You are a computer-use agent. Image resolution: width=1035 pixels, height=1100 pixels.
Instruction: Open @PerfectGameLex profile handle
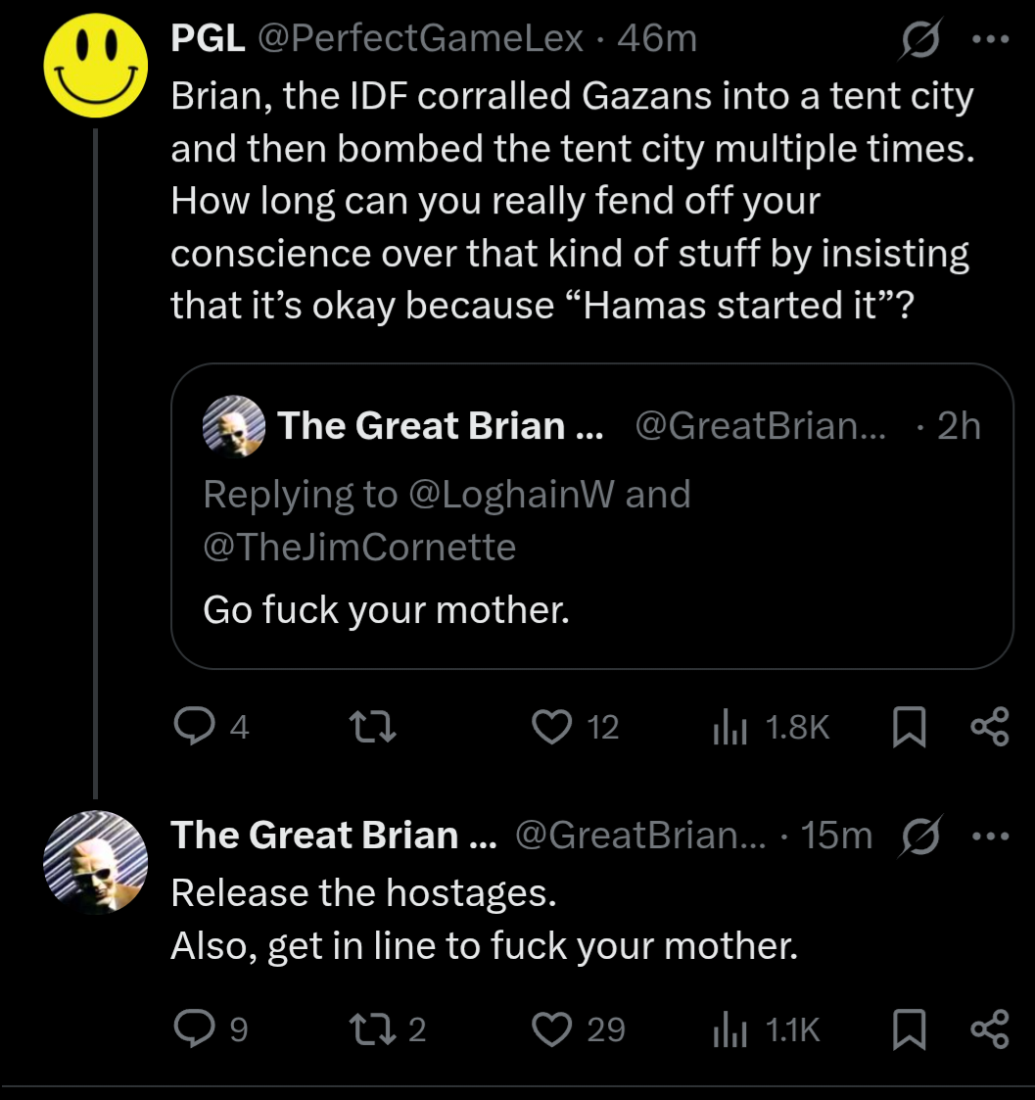tap(420, 39)
